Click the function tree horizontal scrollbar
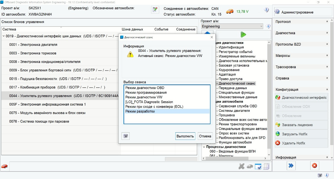Viewport: 334px width, 179px height. coord(234,158)
